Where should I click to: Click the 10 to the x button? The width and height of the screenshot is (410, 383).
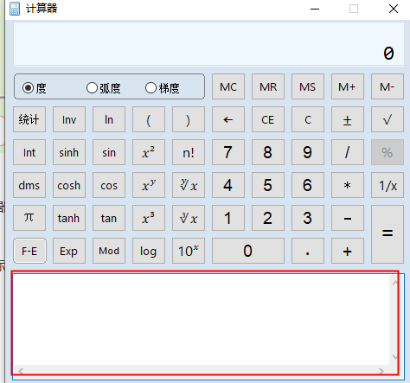(189, 251)
